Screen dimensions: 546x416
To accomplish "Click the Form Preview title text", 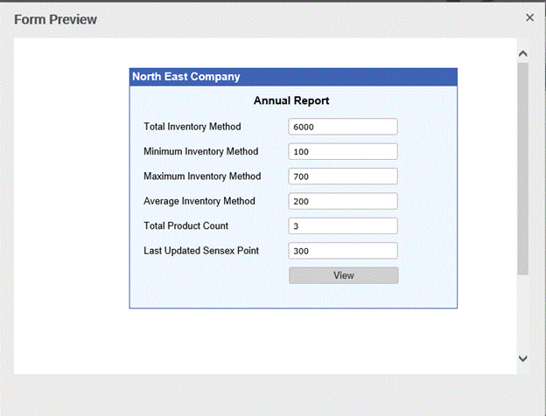I will tap(56, 19).
